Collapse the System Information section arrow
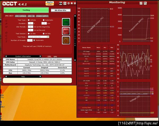159x126 pixels. click(x=40, y=56)
